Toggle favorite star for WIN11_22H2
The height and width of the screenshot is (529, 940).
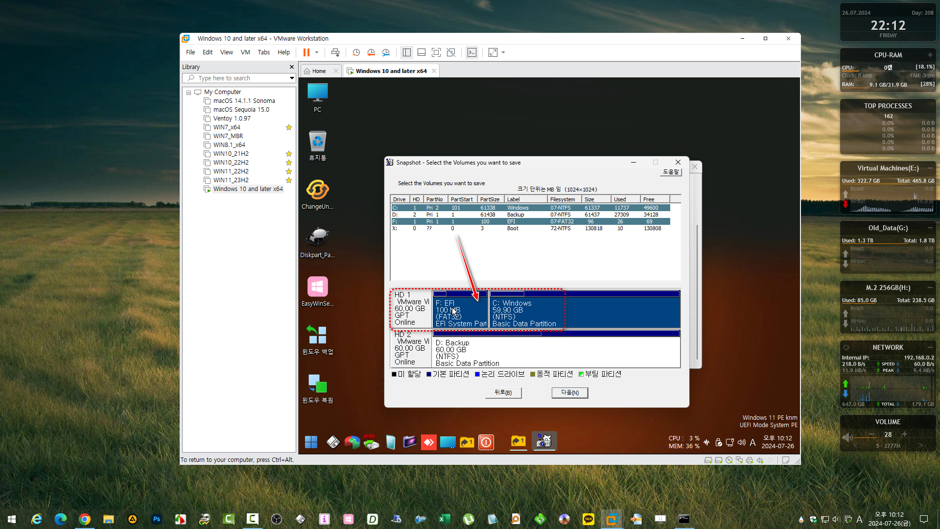coord(289,171)
